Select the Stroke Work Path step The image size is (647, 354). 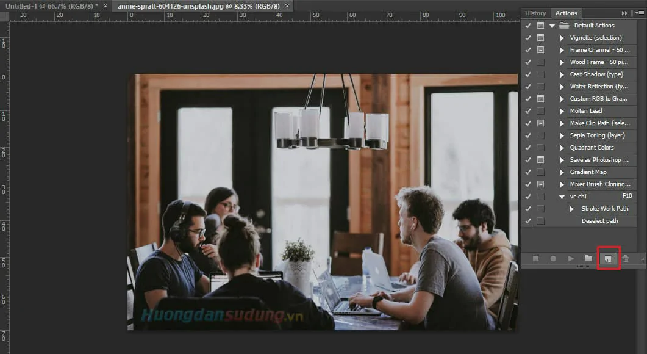[x=604, y=208]
